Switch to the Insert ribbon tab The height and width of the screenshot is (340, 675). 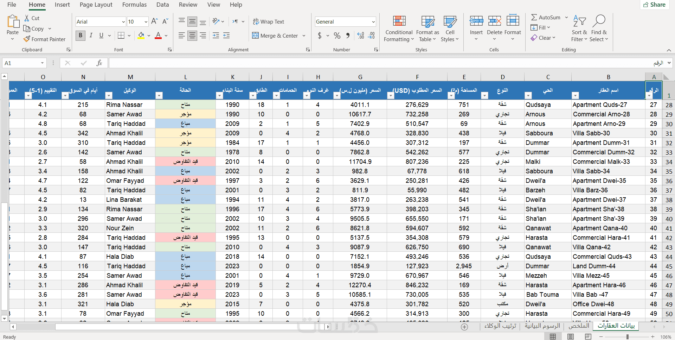tap(62, 5)
